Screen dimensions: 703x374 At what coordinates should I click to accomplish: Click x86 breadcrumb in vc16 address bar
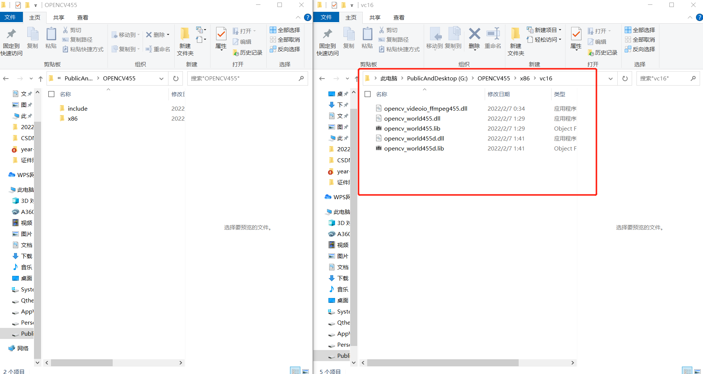[525, 78]
